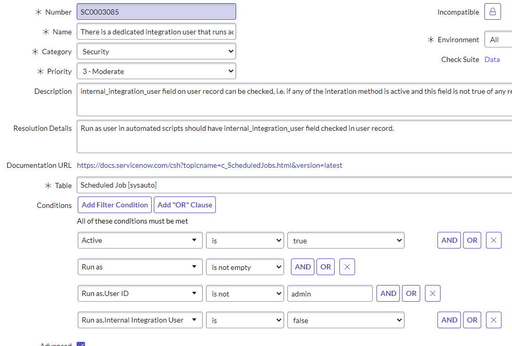Viewport: 512px width, 346px height.
Task: Delete the Internal Integration User condition row
Action: pyautogui.click(x=493, y=320)
